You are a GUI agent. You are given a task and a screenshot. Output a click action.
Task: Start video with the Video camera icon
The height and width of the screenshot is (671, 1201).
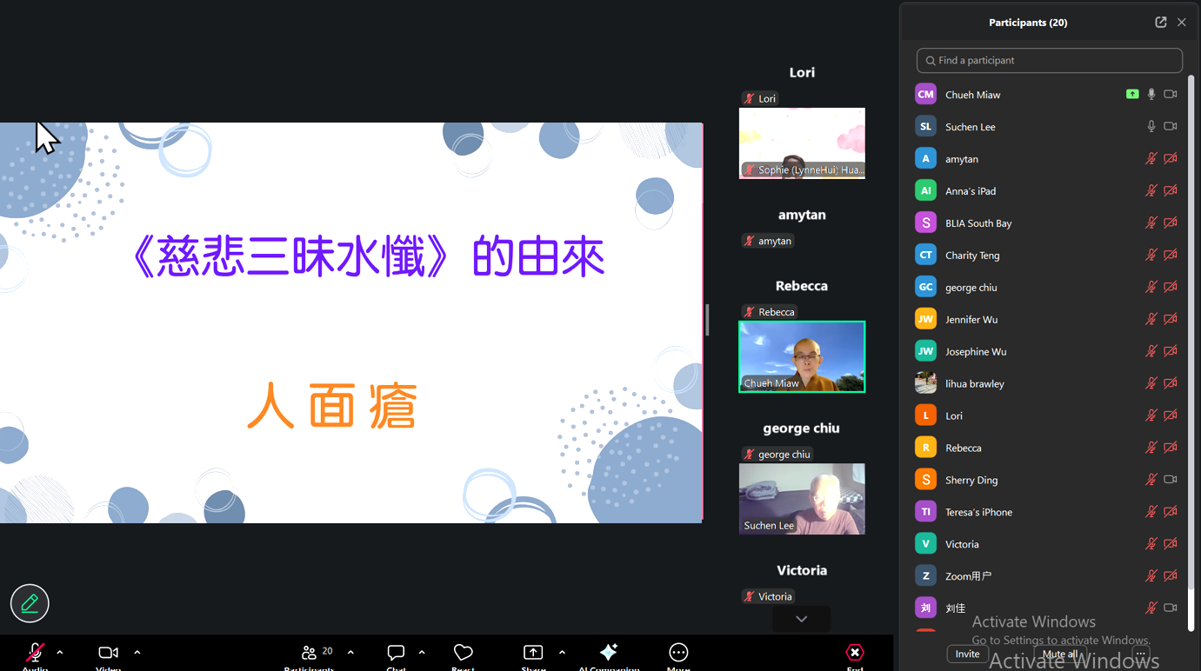[x=108, y=650]
